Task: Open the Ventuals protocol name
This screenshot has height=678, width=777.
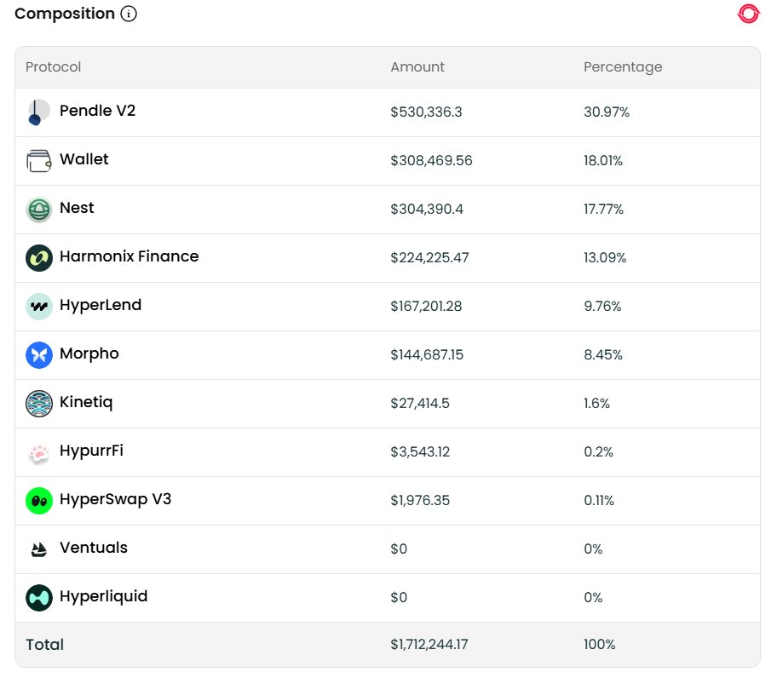Action: [93, 547]
